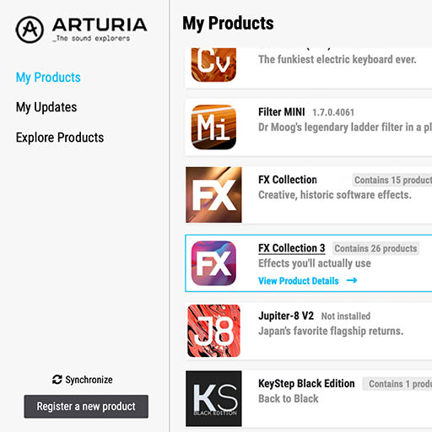Screen dimensions: 432x432
Task: Click the purple FX Collection 3 icon
Action: click(213, 263)
